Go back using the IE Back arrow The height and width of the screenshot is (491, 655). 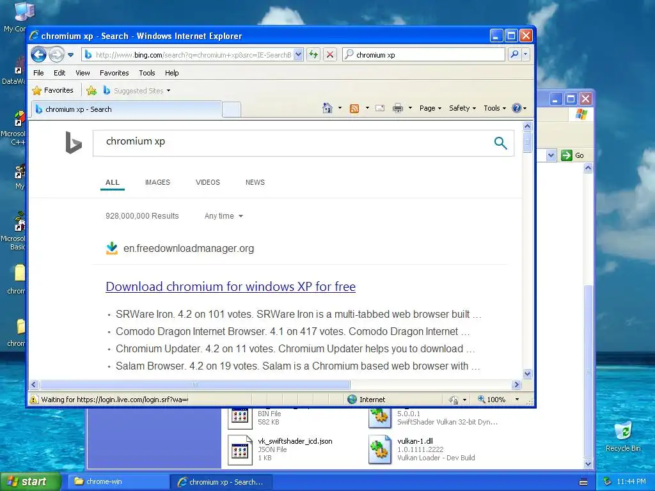(x=38, y=55)
